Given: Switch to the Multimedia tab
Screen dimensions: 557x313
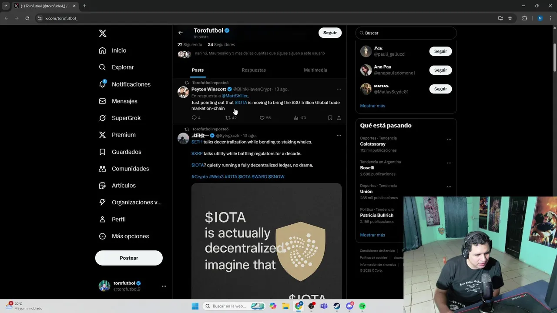Looking at the screenshot, I should pyautogui.click(x=315, y=70).
